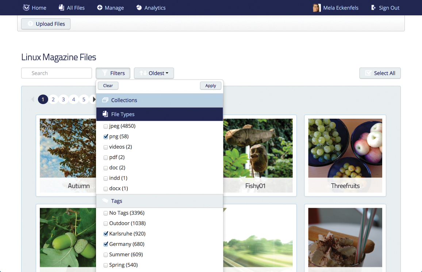422x272 pixels.
Task: Open the Analytics page
Action: coord(151,8)
